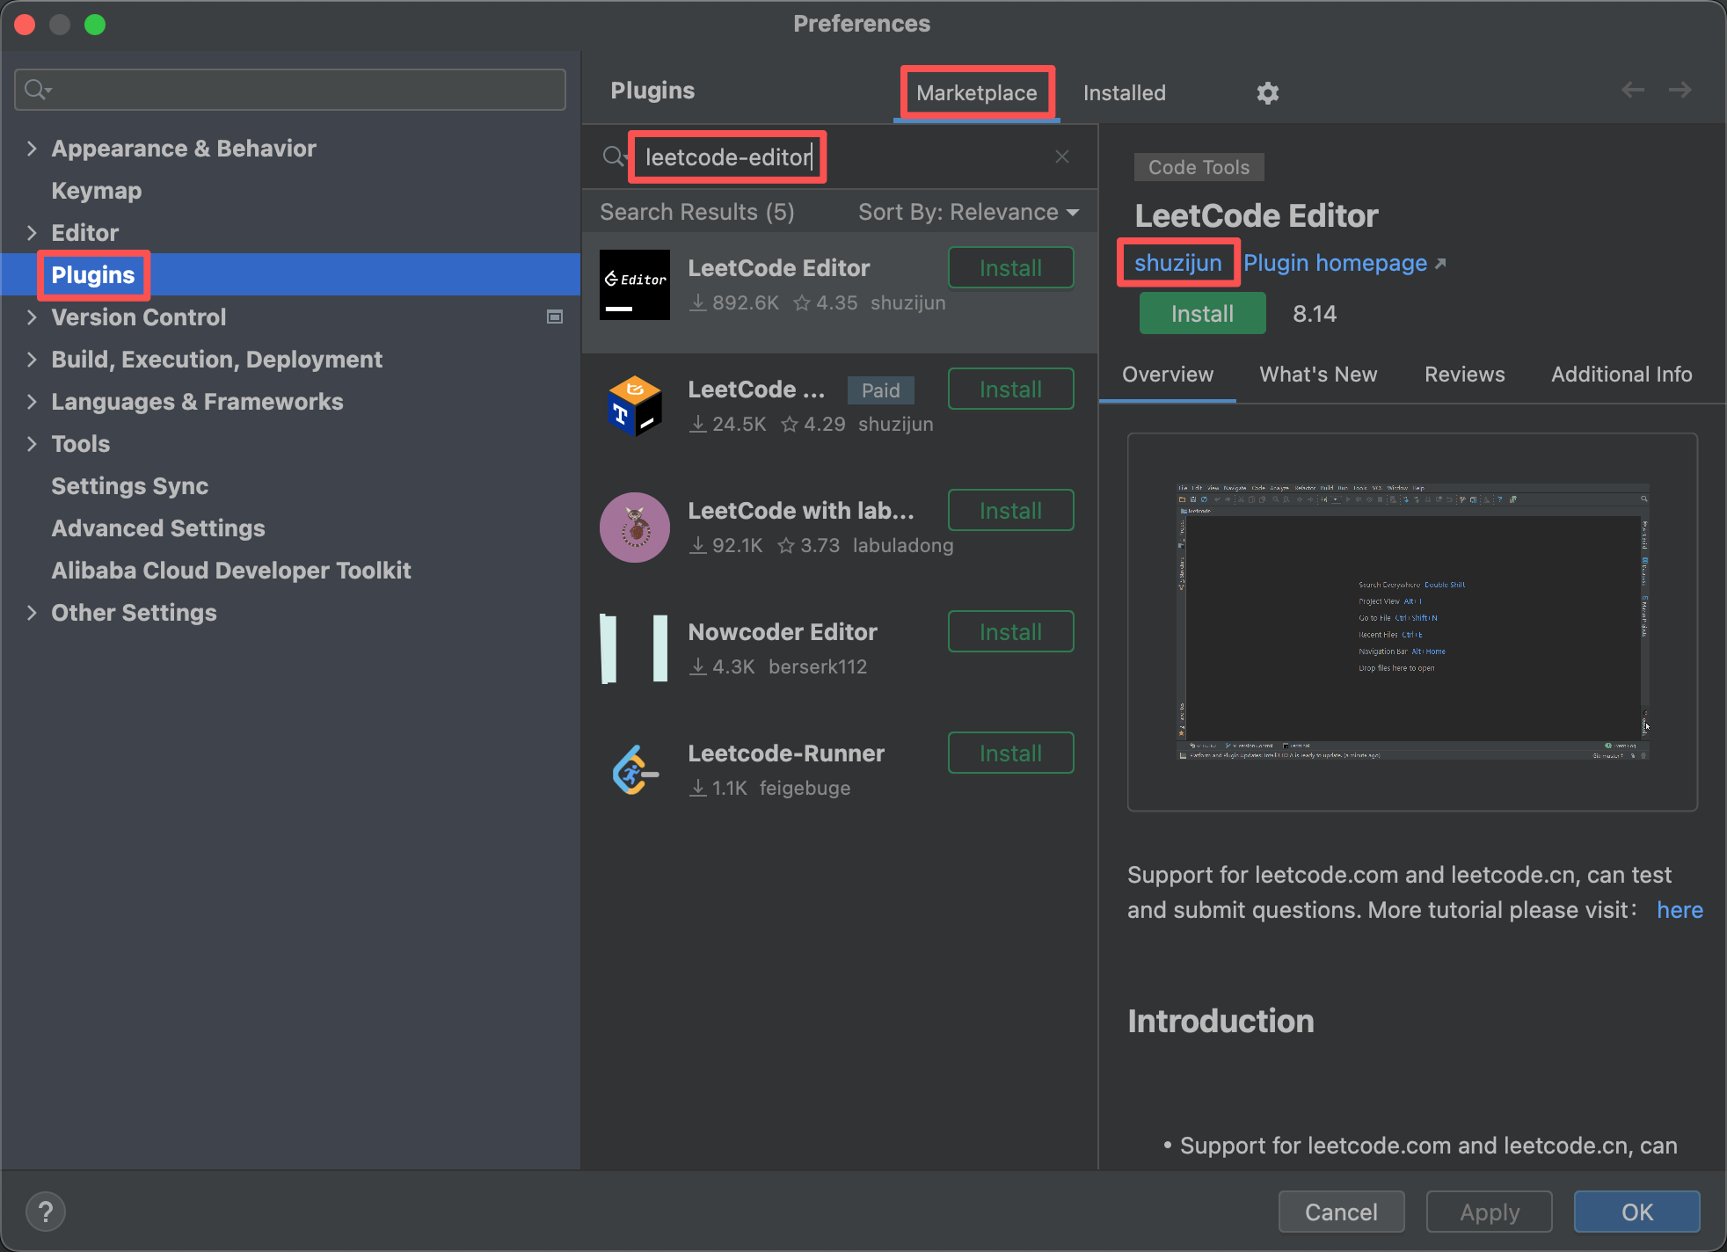
Task: Install LeetCode with labuladong plugin
Action: tap(1010, 510)
